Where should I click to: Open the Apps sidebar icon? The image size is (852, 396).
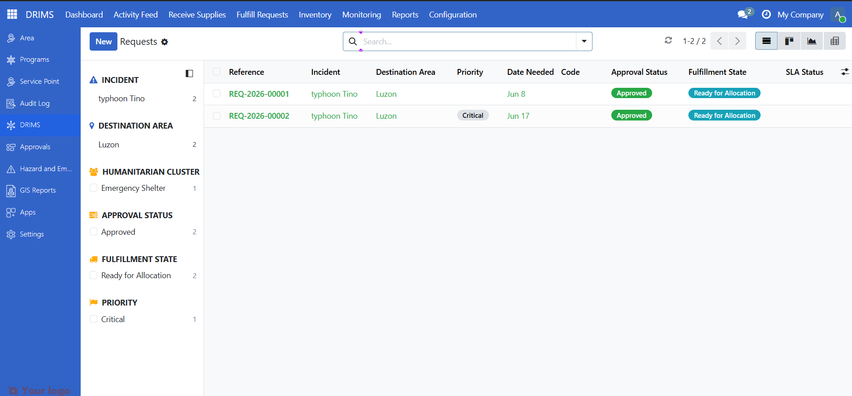11,212
